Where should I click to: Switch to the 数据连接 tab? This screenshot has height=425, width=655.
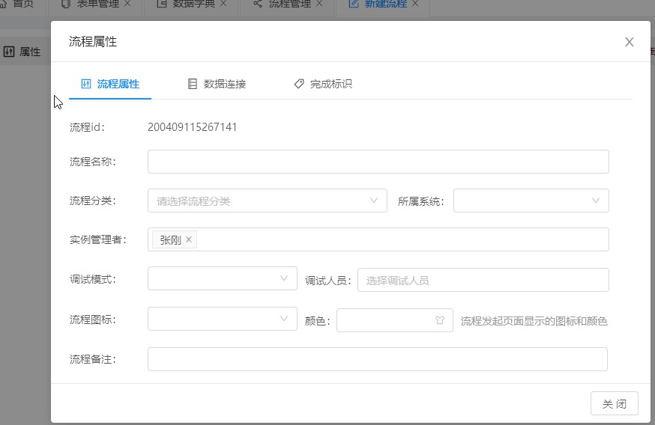click(217, 84)
